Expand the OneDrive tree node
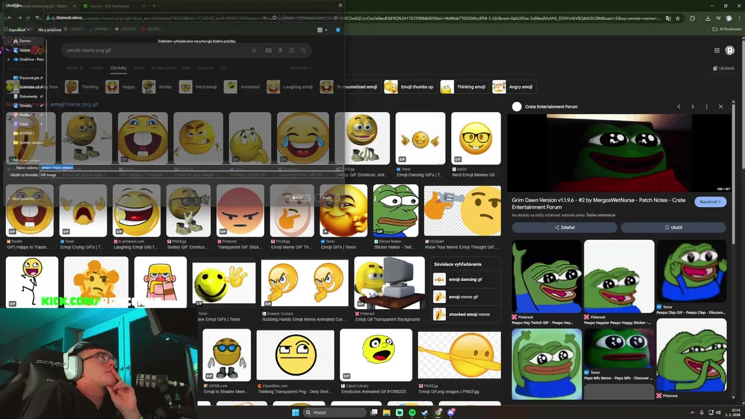Image resolution: width=745 pixels, height=419 pixels. [8, 59]
